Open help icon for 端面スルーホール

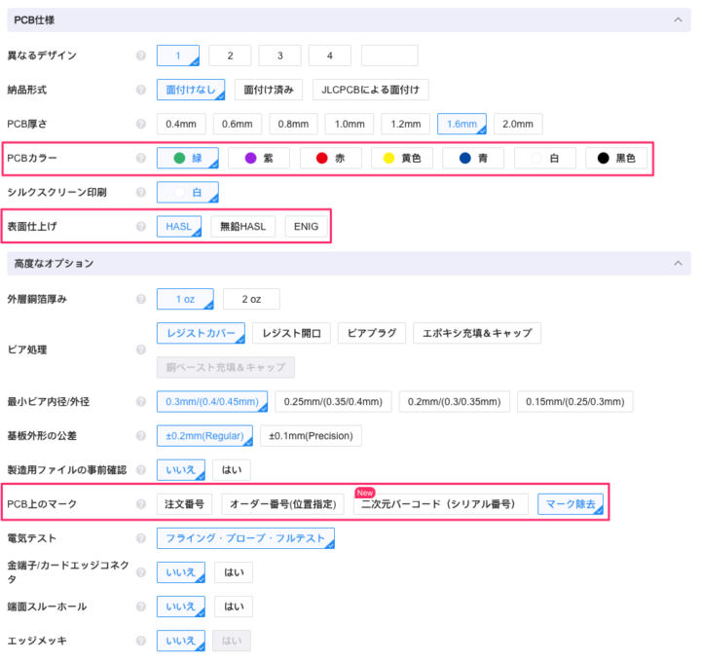(x=141, y=606)
